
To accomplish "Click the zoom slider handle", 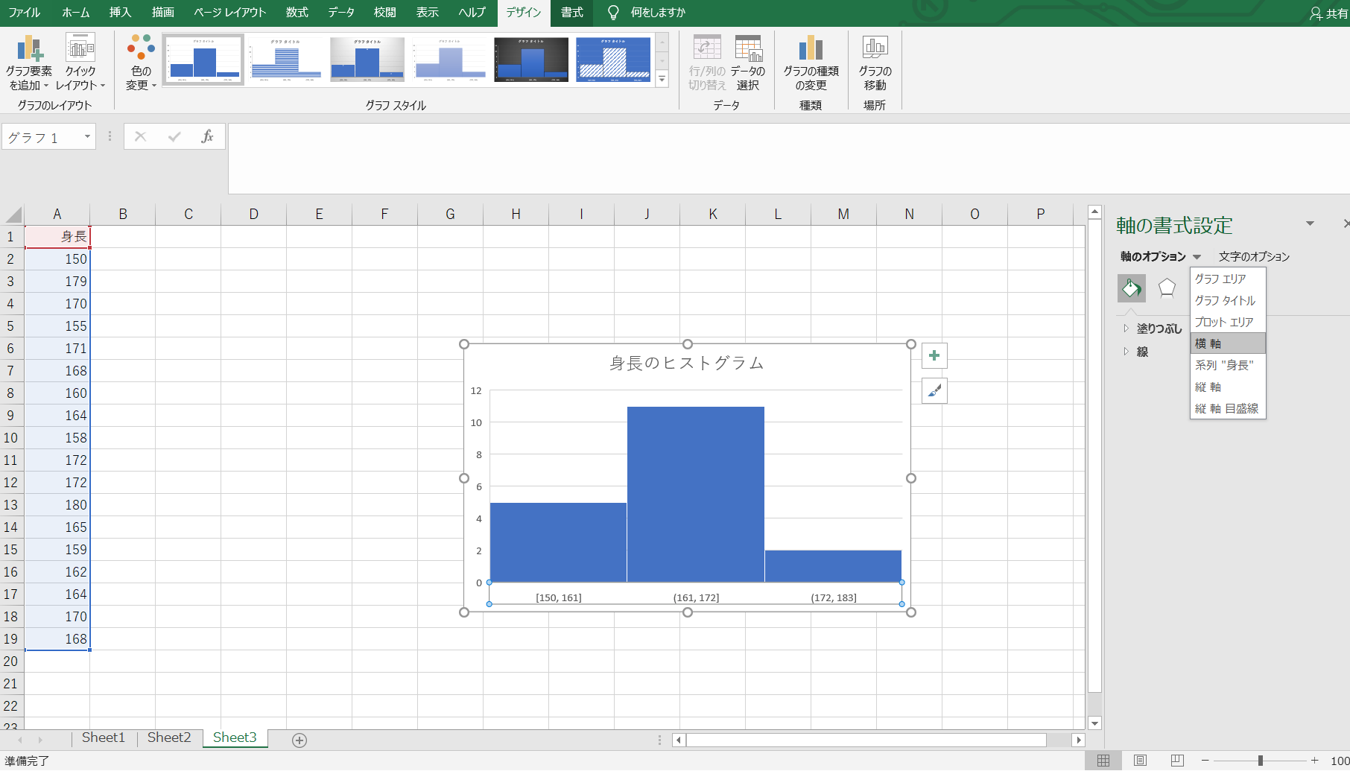I will pos(1260,761).
